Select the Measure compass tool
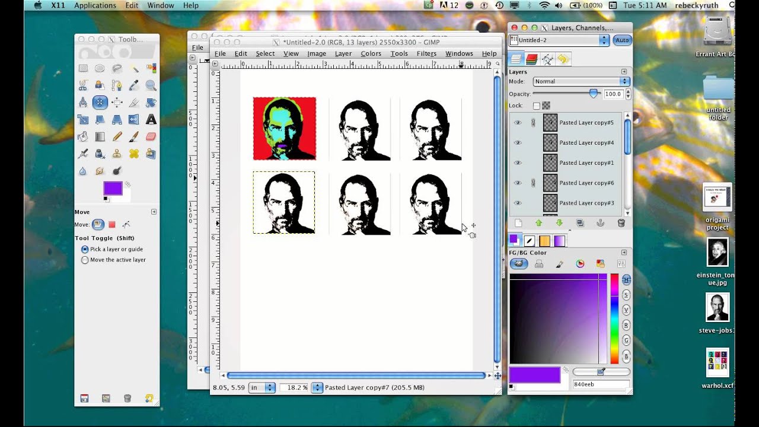 pos(83,102)
